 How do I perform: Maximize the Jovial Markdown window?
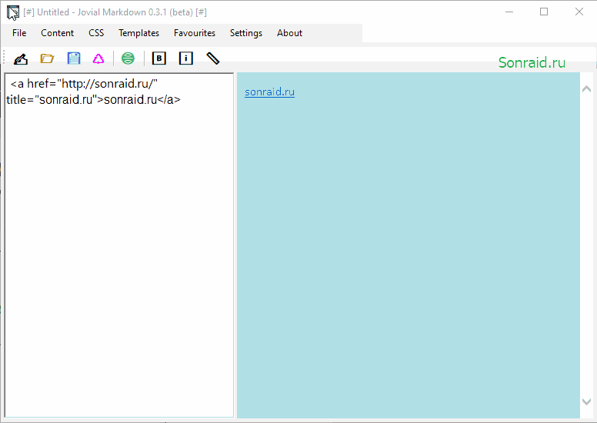544,12
